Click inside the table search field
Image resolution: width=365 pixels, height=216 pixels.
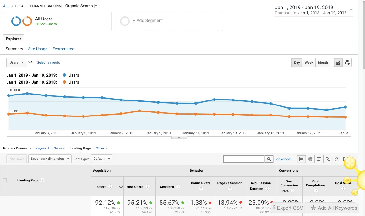[244, 159]
